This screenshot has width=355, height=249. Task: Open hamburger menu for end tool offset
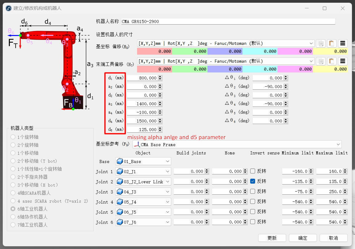pyautogui.click(x=343, y=61)
